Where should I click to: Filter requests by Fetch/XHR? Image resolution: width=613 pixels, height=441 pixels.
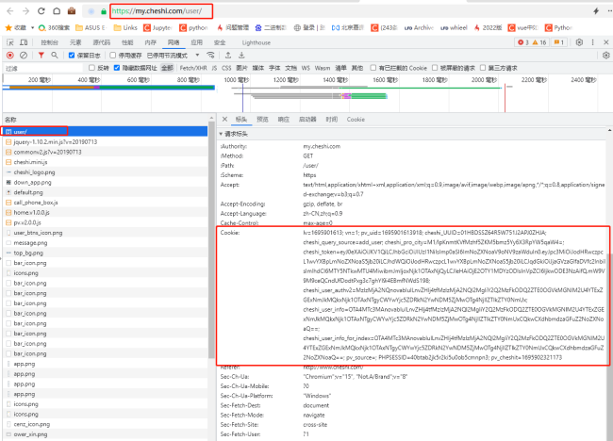pos(193,68)
